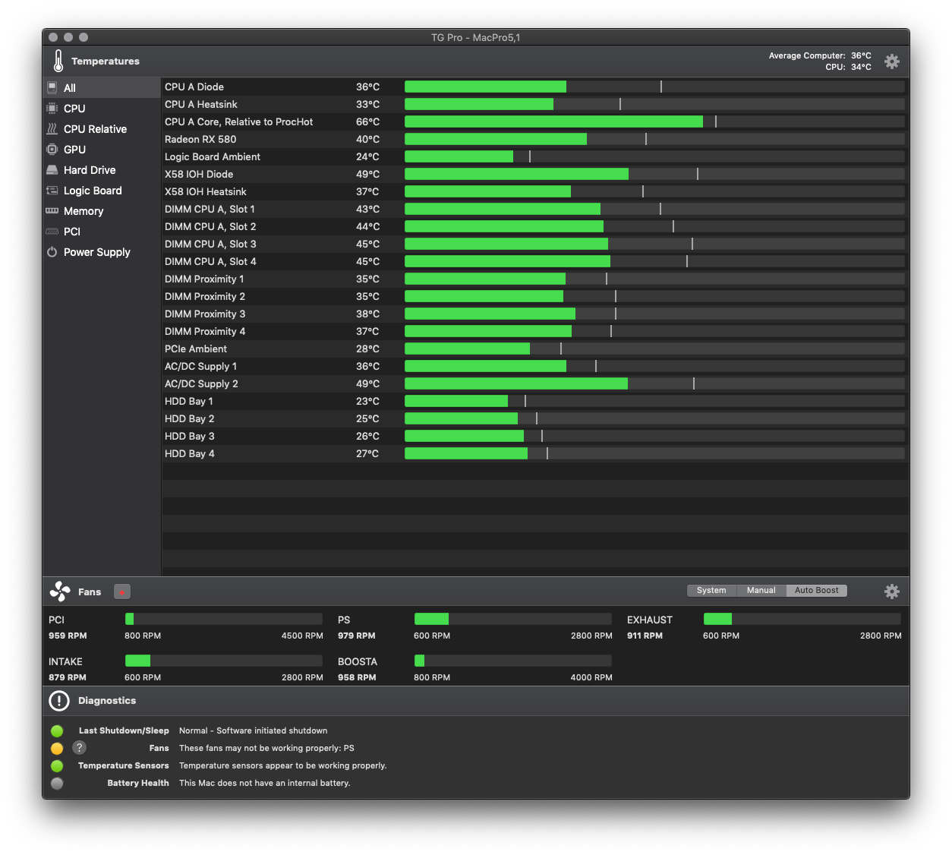Image resolution: width=952 pixels, height=855 pixels.
Task: Click the CPU chip sidebar icon
Action: coord(52,108)
